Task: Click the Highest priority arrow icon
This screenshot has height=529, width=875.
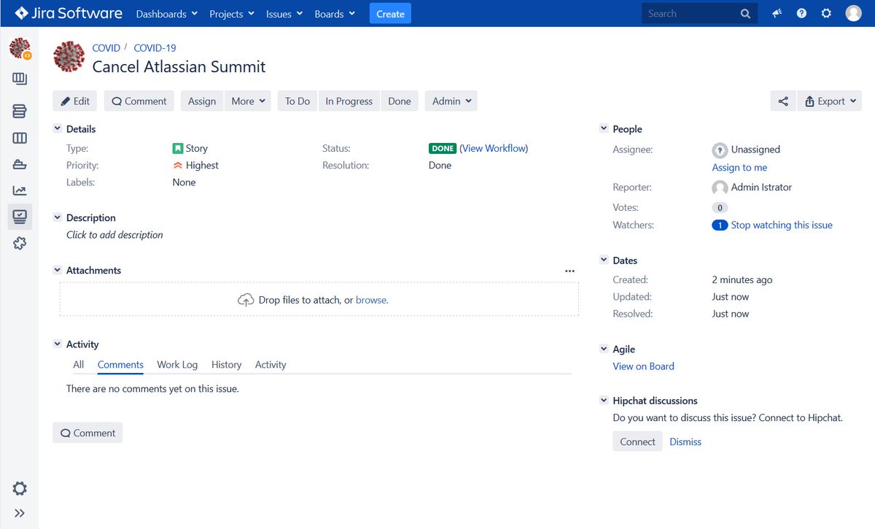Action: (x=177, y=166)
